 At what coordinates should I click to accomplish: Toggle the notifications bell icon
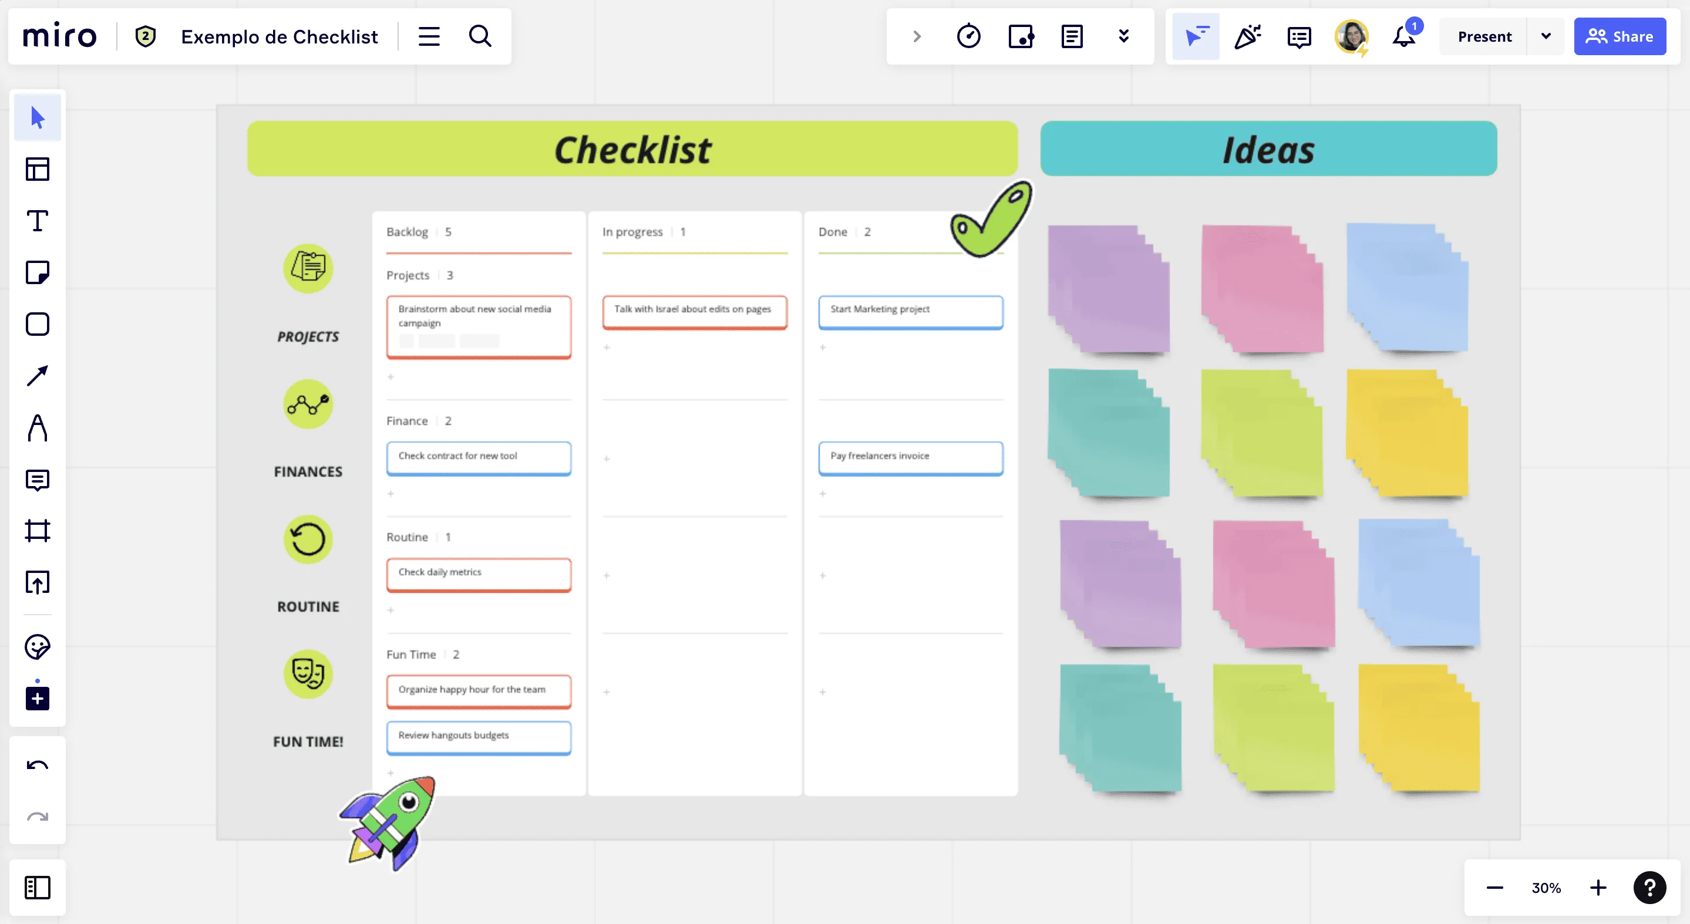click(1405, 36)
